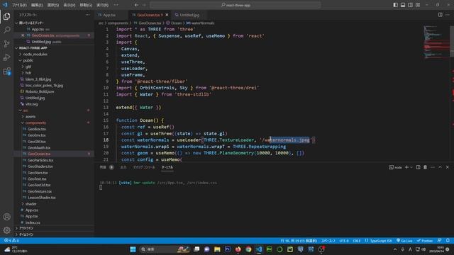Open LessonShader.tsx in the file tree

54,198
